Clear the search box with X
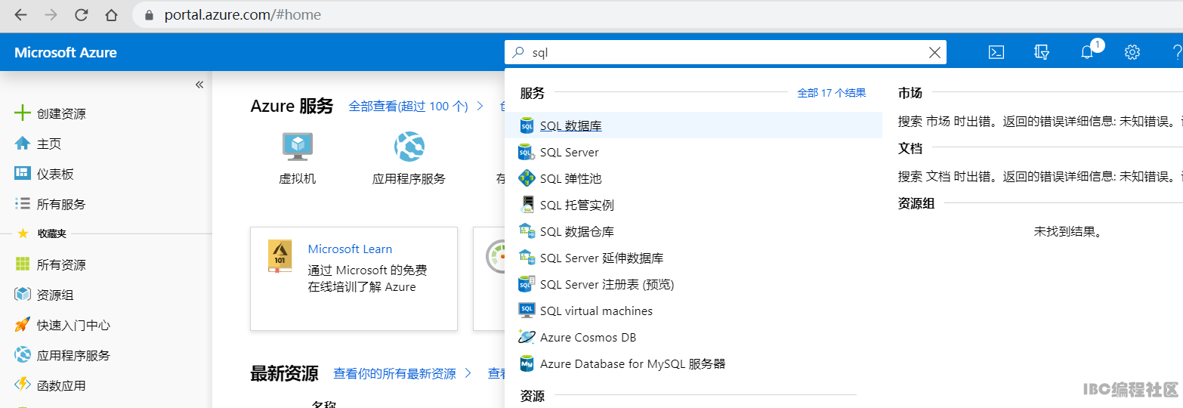This screenshot has height=408, width=1183. [x=934, y=52]
